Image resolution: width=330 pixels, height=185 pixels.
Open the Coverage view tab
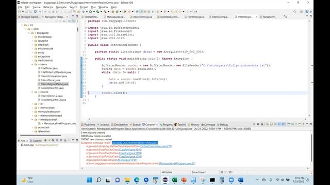[x=208, y=124]
